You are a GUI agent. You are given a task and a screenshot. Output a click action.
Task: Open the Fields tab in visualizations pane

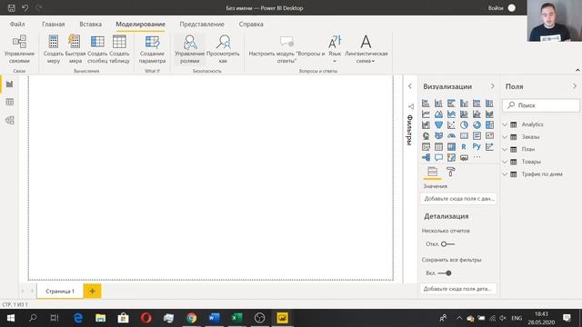pos(433,172)
